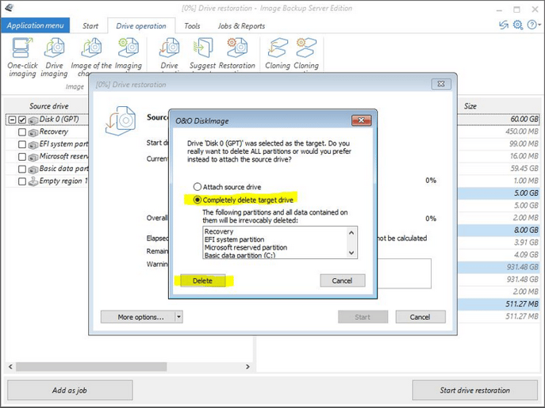The width and height of the screenshot is (545, 408).
Task: Expand the help icon dropdown arrow
Action: click(539, 25)
